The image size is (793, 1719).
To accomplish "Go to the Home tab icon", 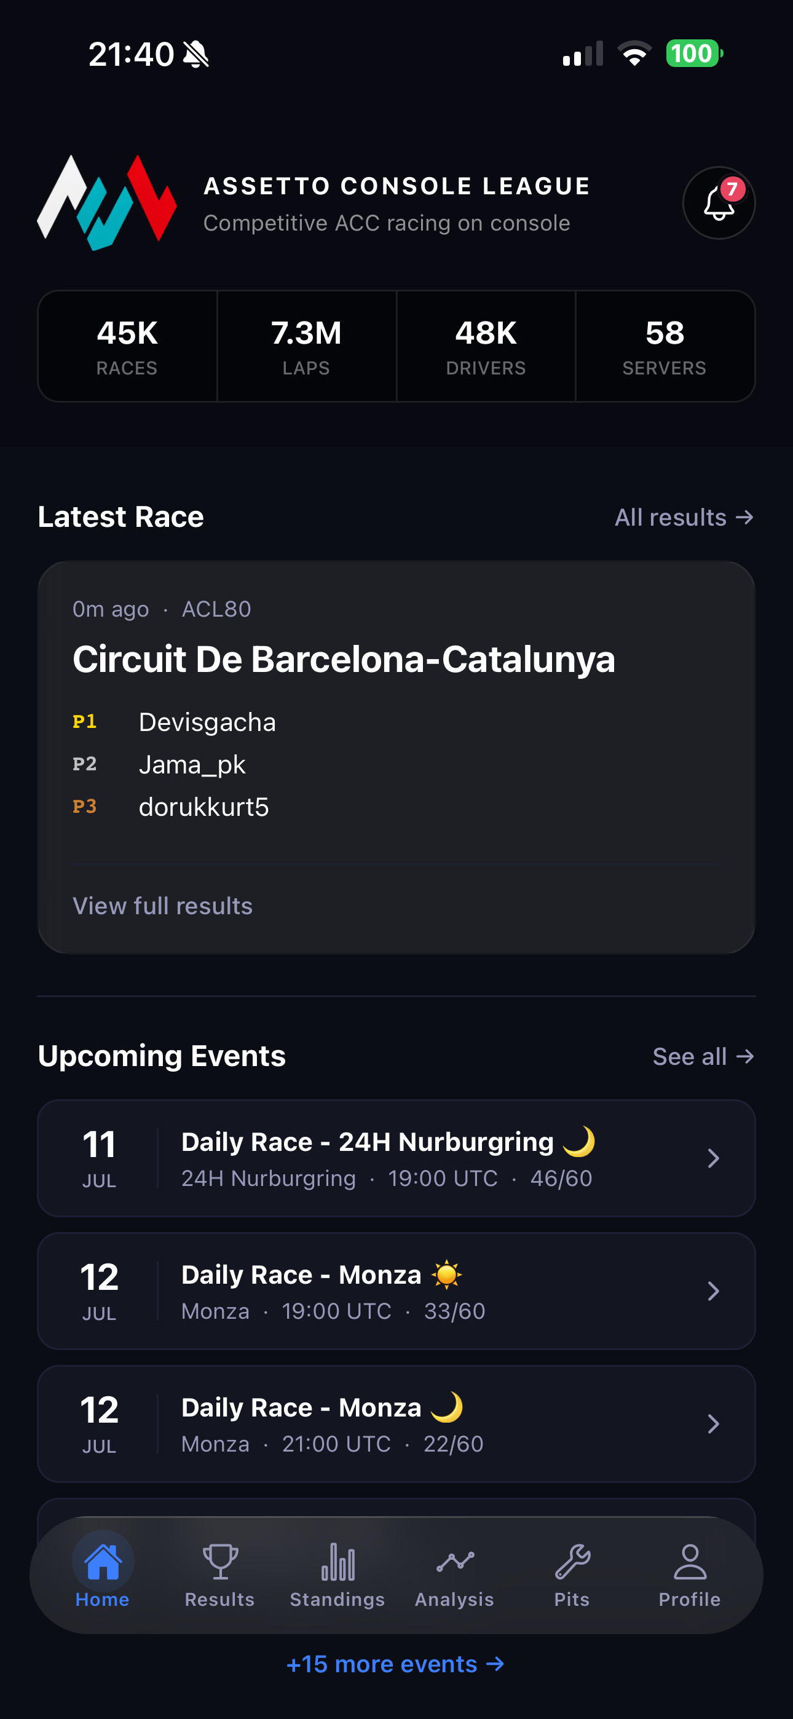I will (x=103, y=1562).
